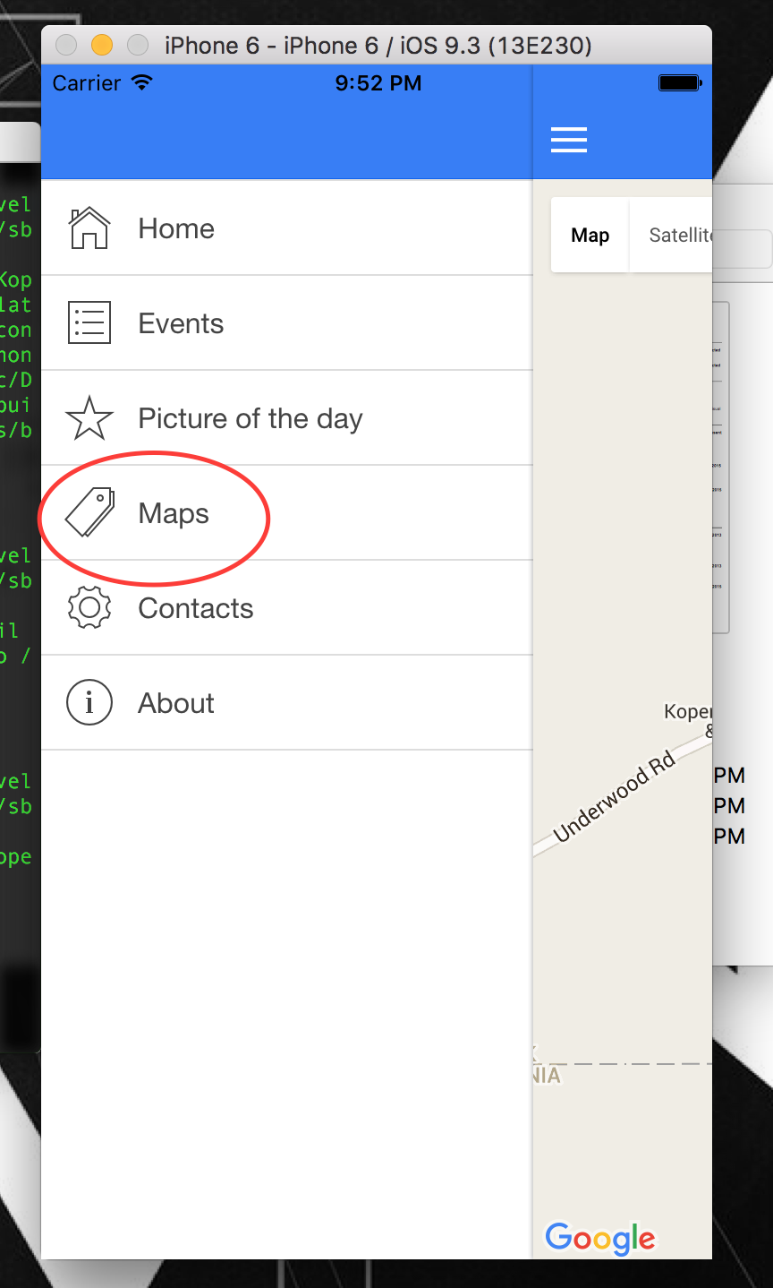Image resolution: width=773 pixels, height=1288 pixels.
Task: Click the Events list icon
Action: click(89, 323)
